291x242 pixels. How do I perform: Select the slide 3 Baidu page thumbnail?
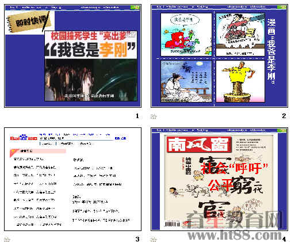click(x=73, y=179)
